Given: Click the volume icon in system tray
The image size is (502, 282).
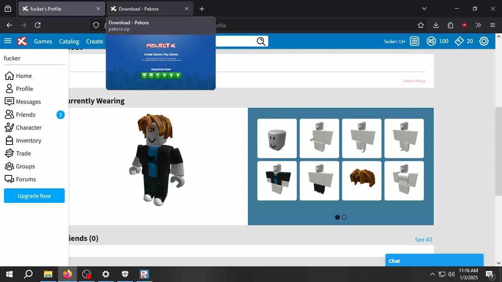Looking at the screenshot, I should coord(451,274).
